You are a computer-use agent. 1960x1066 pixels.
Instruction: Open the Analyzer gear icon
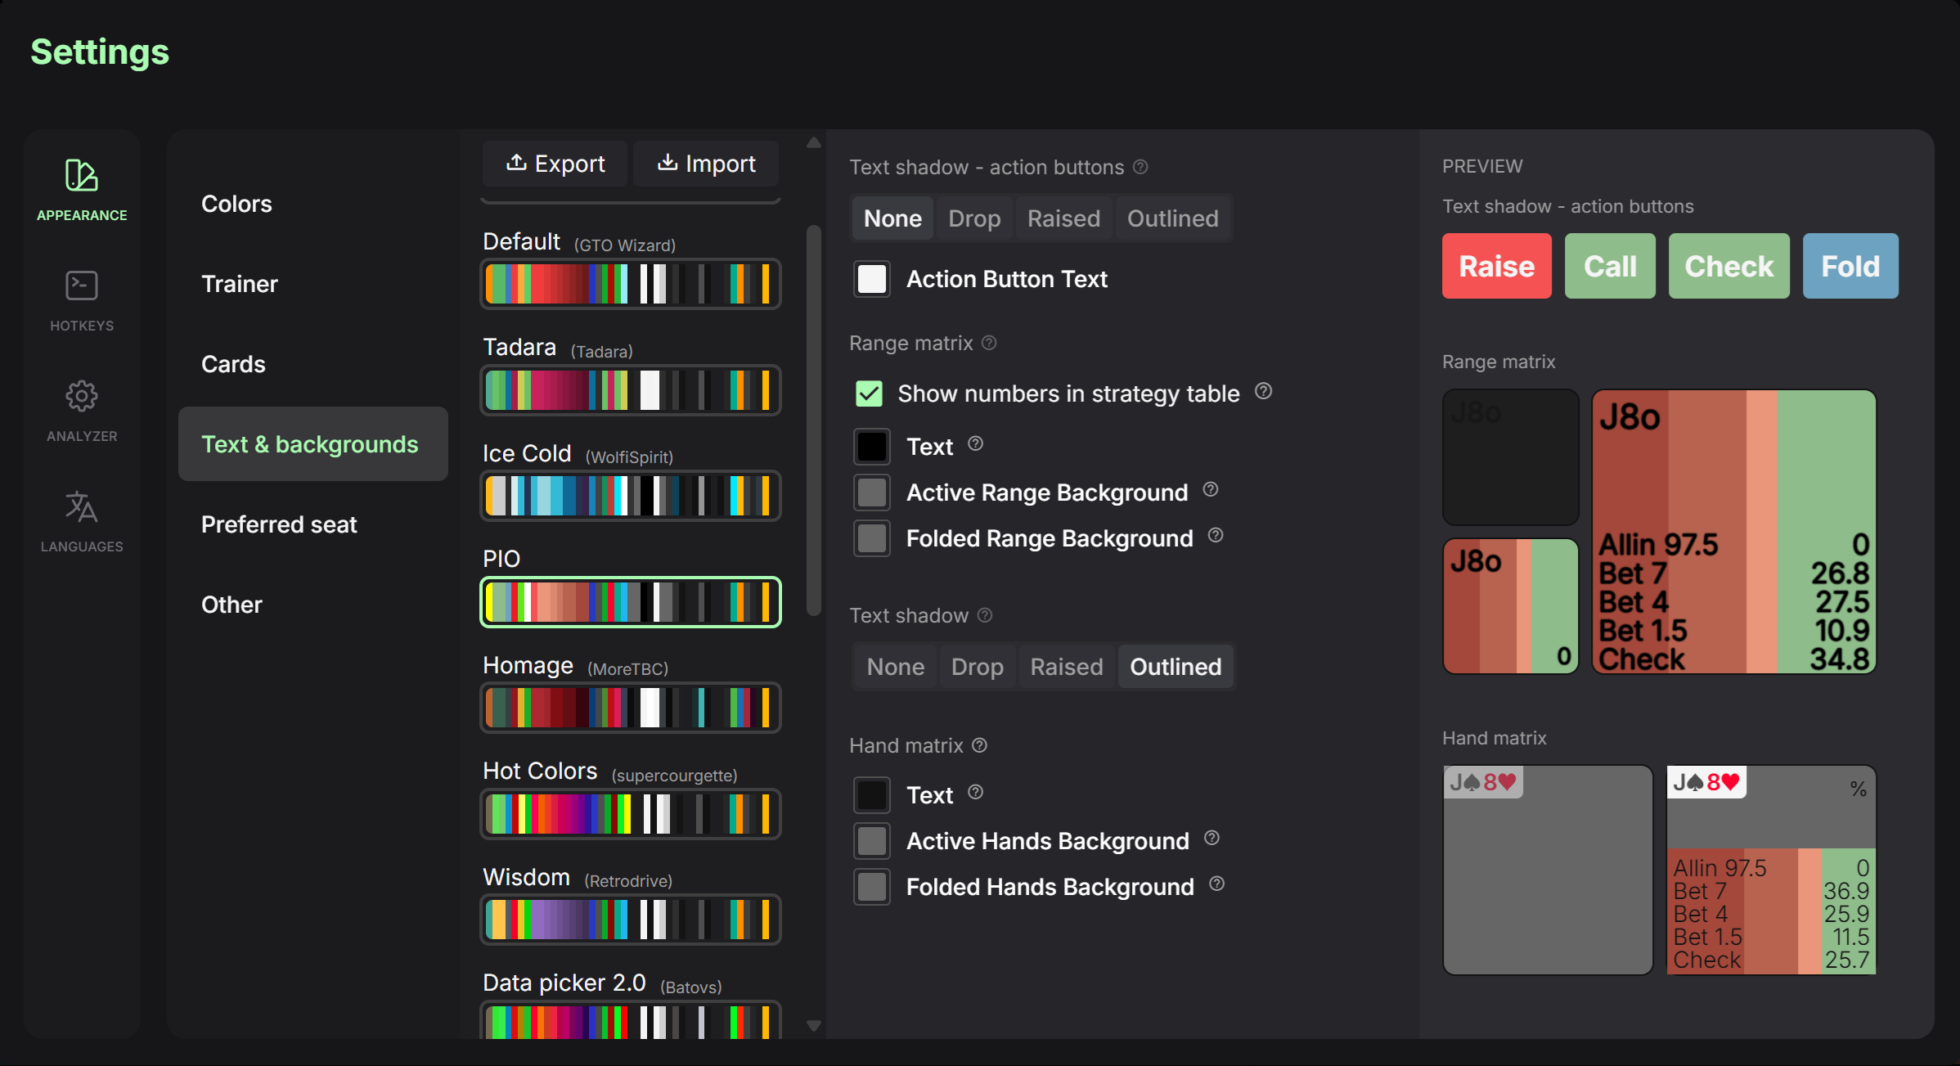point(82,396)
